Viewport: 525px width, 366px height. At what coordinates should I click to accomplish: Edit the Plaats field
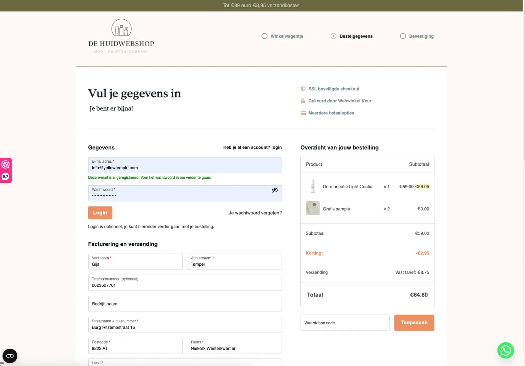(x=234, y=346)
